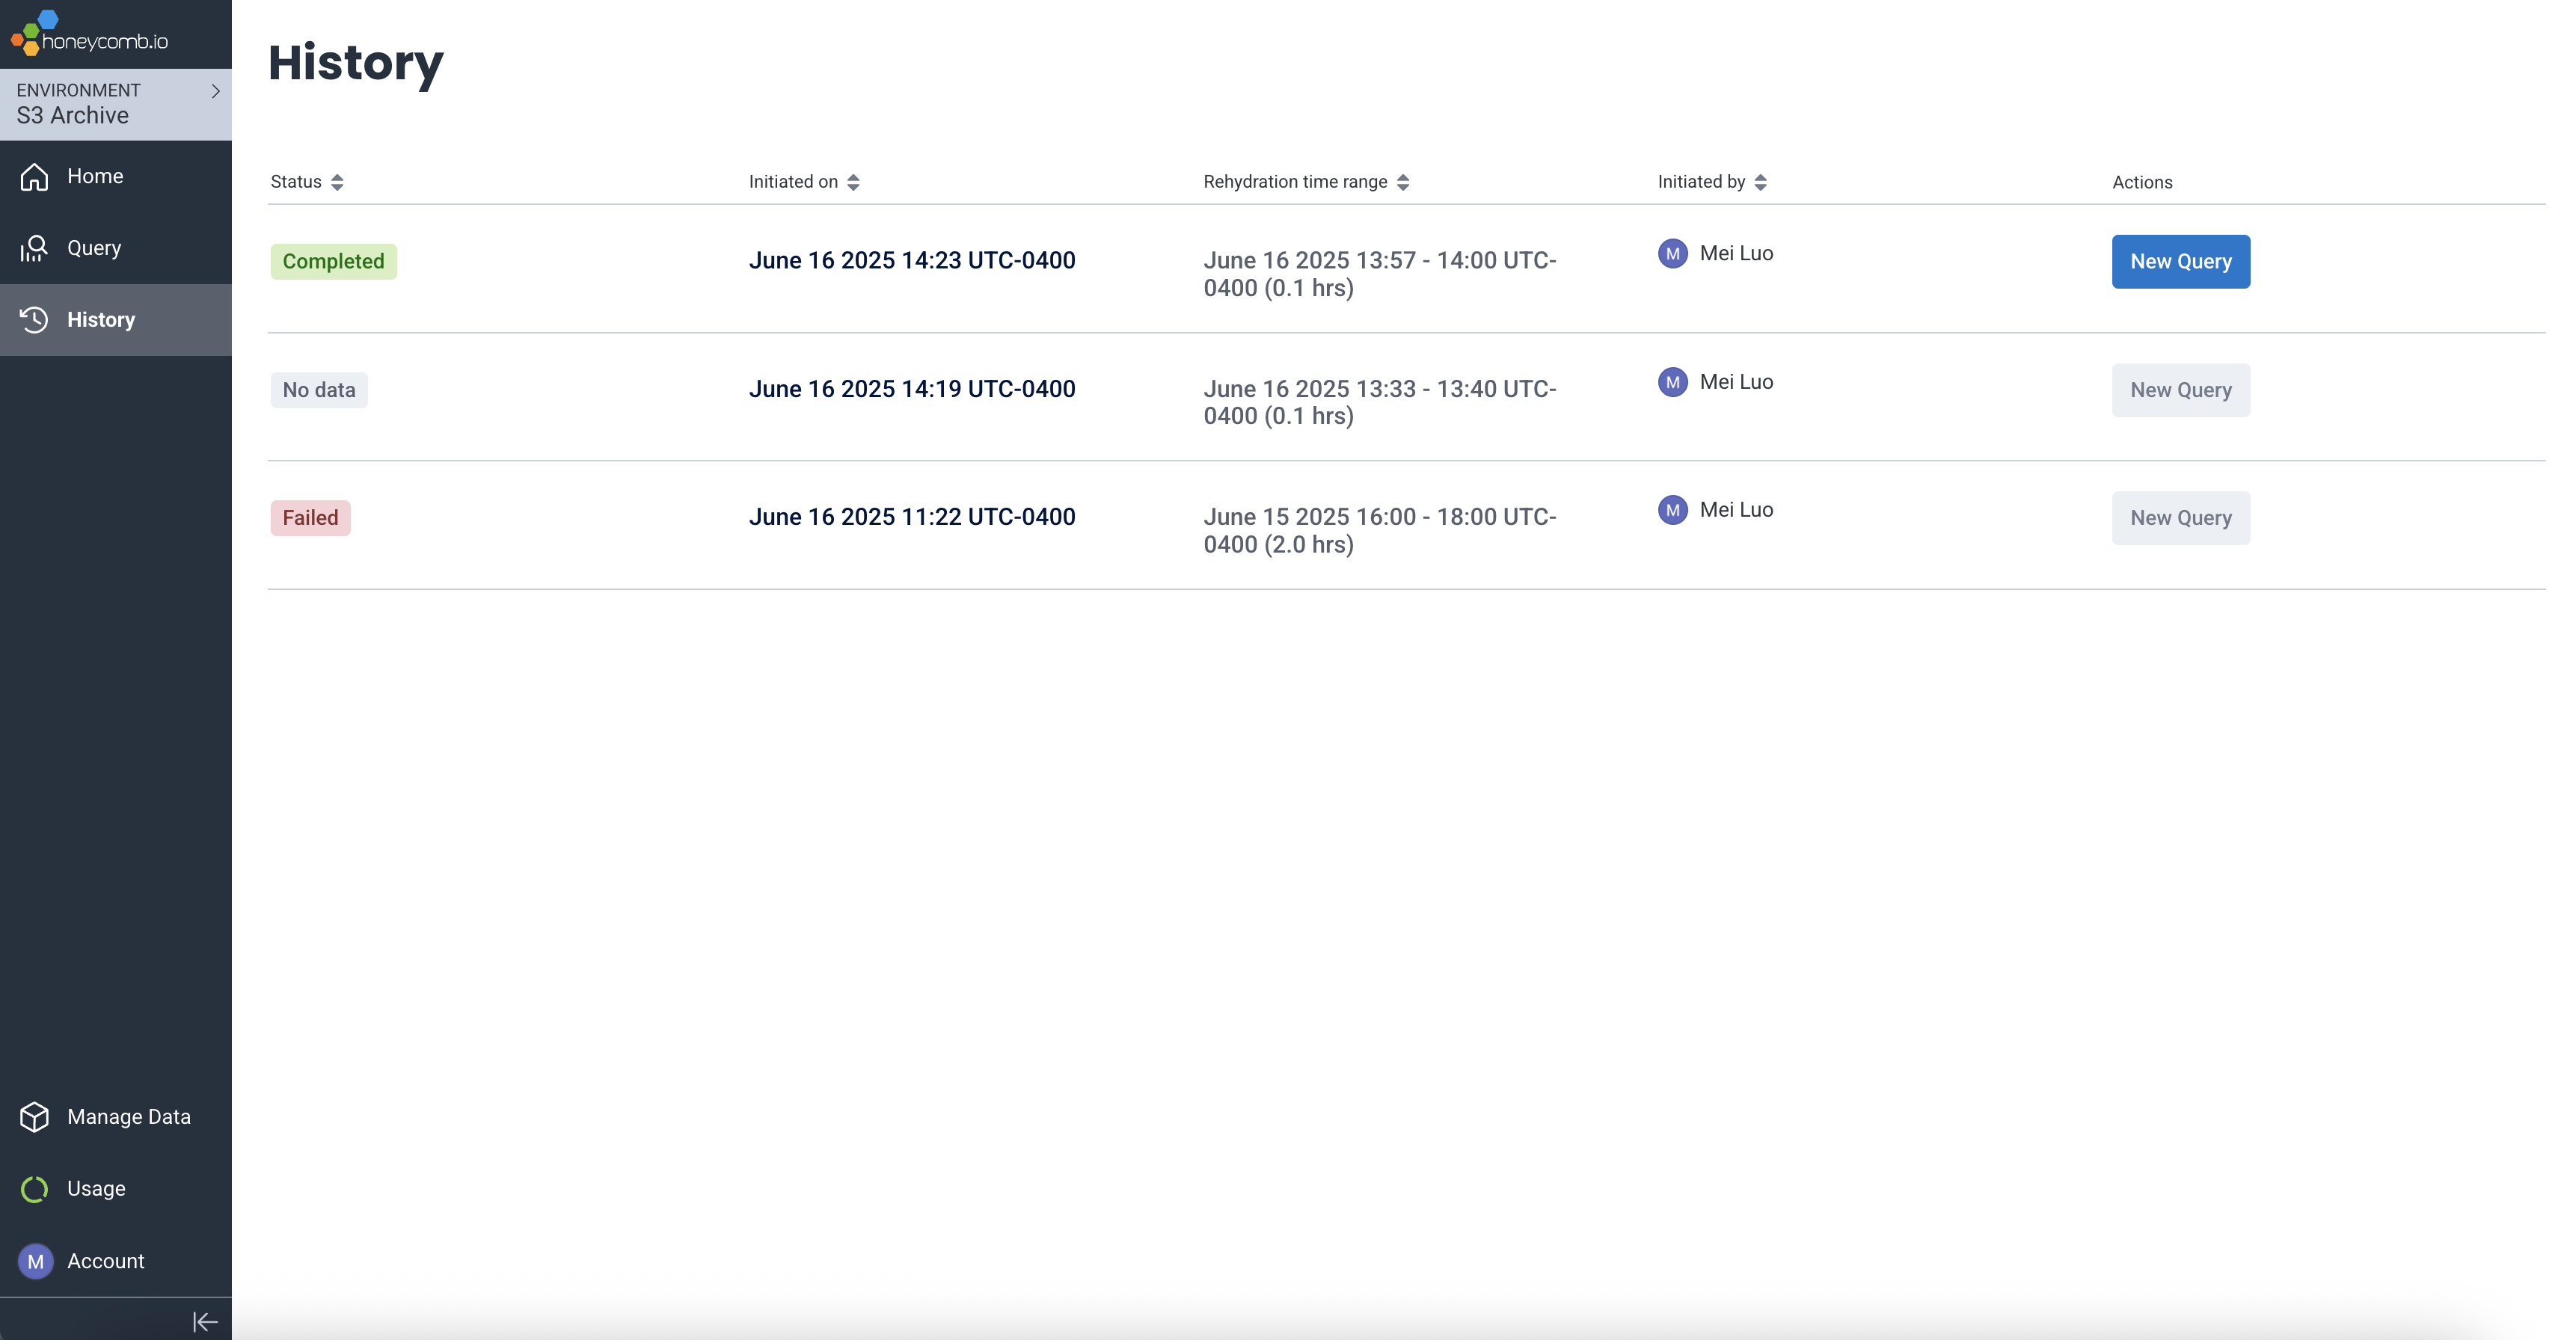
Task: Click Mei Luo name in Completed row
Action: tap(1736, 254)
